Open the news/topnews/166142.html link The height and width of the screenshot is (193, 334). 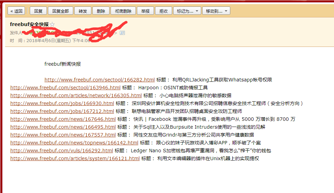pos(74,143)
